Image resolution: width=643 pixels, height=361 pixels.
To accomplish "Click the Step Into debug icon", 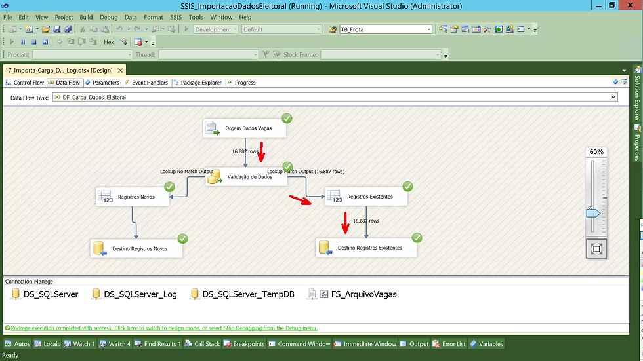I will [x=71, y=42].
